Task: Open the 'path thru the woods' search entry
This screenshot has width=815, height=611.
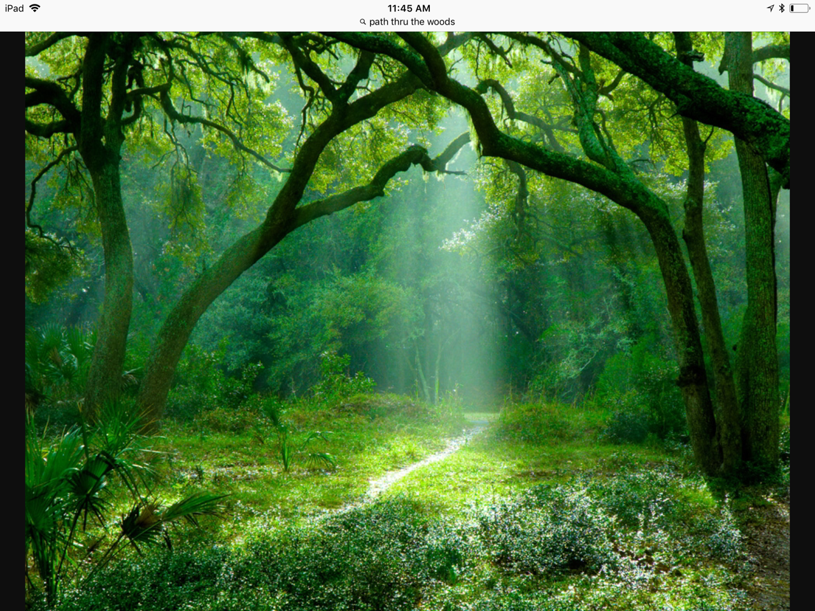Action: pos(411,22)
